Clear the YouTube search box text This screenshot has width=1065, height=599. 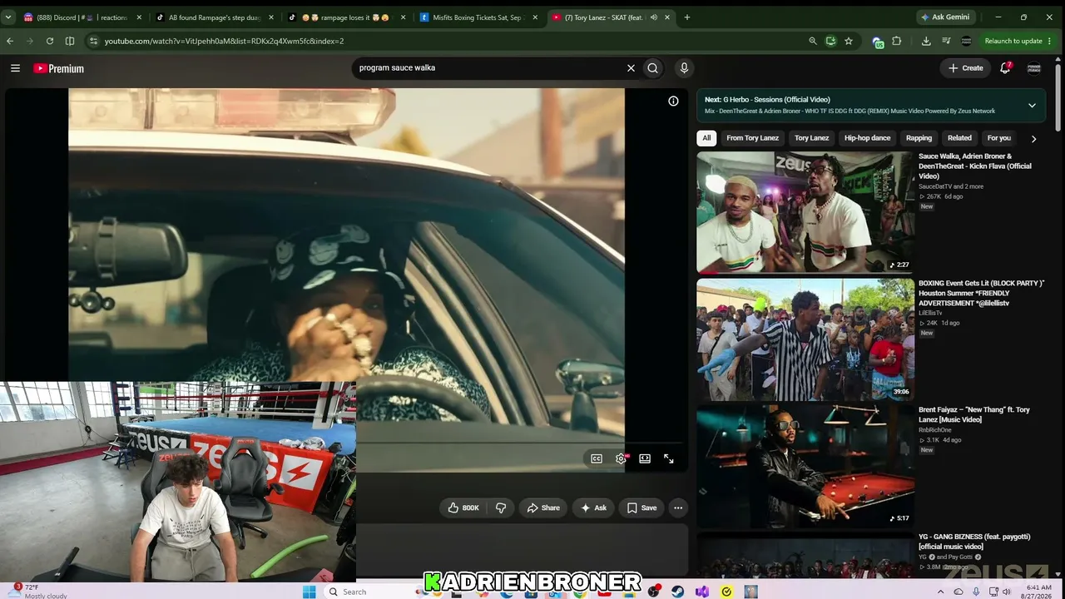(x=631, y=68)
